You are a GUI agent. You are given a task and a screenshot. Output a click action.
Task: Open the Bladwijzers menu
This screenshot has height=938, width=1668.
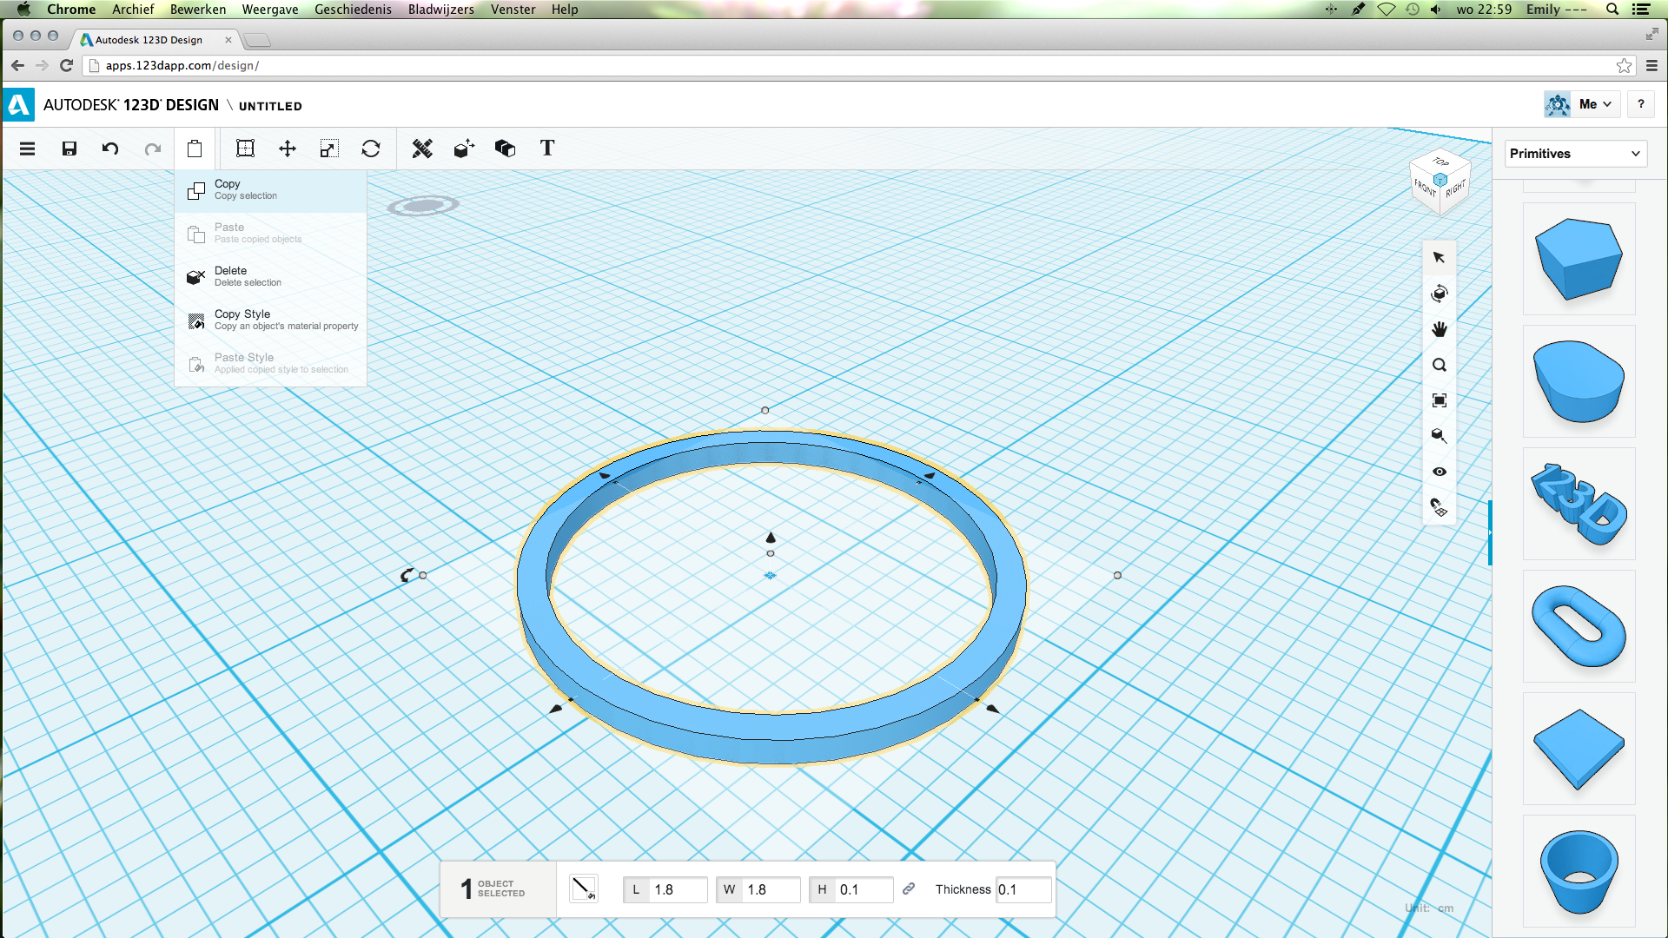[440, 9]
